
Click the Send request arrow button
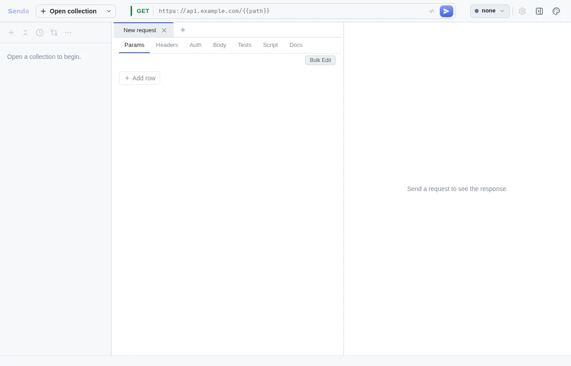pyautogui.click(x=446, y=11)
